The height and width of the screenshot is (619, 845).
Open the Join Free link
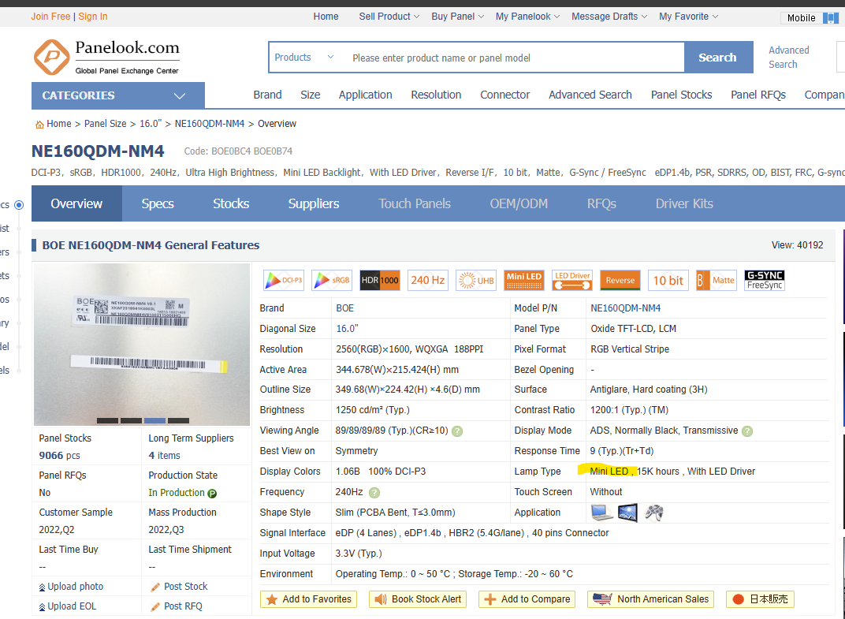(50, 17)
